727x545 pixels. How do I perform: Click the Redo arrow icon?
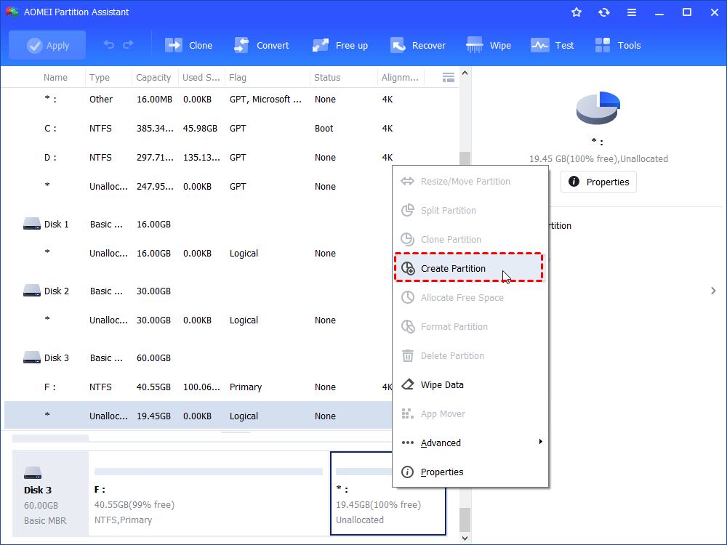(129, 44)
